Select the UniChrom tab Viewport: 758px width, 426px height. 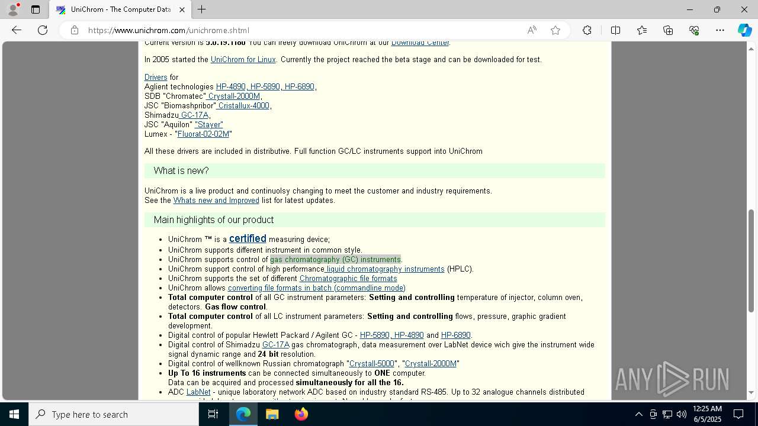pyautogui.click(x=120, y=9)
